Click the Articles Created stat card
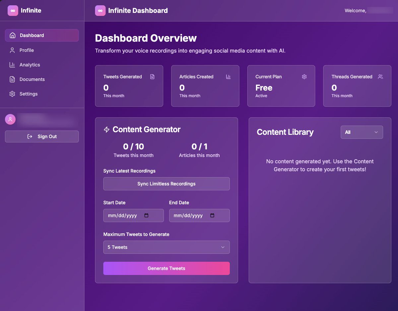 [x=205, y=86]
